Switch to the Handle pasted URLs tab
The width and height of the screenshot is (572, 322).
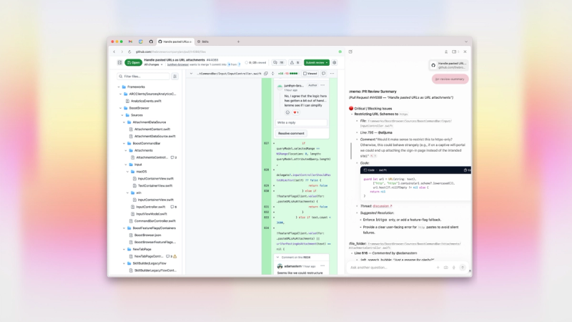(x=175, y=42)
